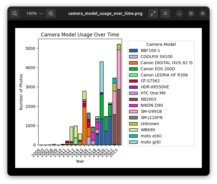Click the tallest bar's brown KB2003 segment
The width and height of the screenshot is (217, 184).
tap(119, 117)
